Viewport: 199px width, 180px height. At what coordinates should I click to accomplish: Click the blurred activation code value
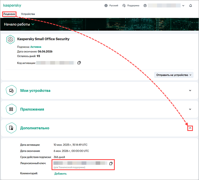(x=56, y=63)
